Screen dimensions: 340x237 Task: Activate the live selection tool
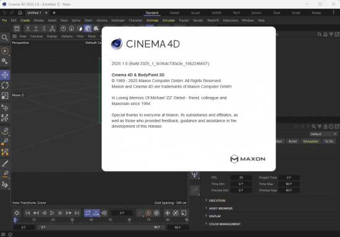(x=5, y=51)
